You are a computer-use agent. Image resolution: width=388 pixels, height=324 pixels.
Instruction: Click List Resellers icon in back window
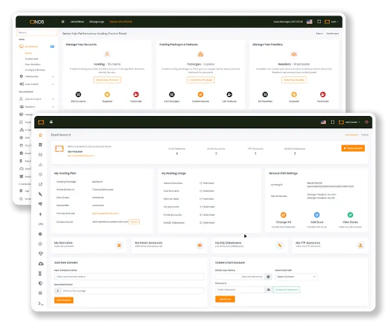pyautogui.click(x=265, y=95)
